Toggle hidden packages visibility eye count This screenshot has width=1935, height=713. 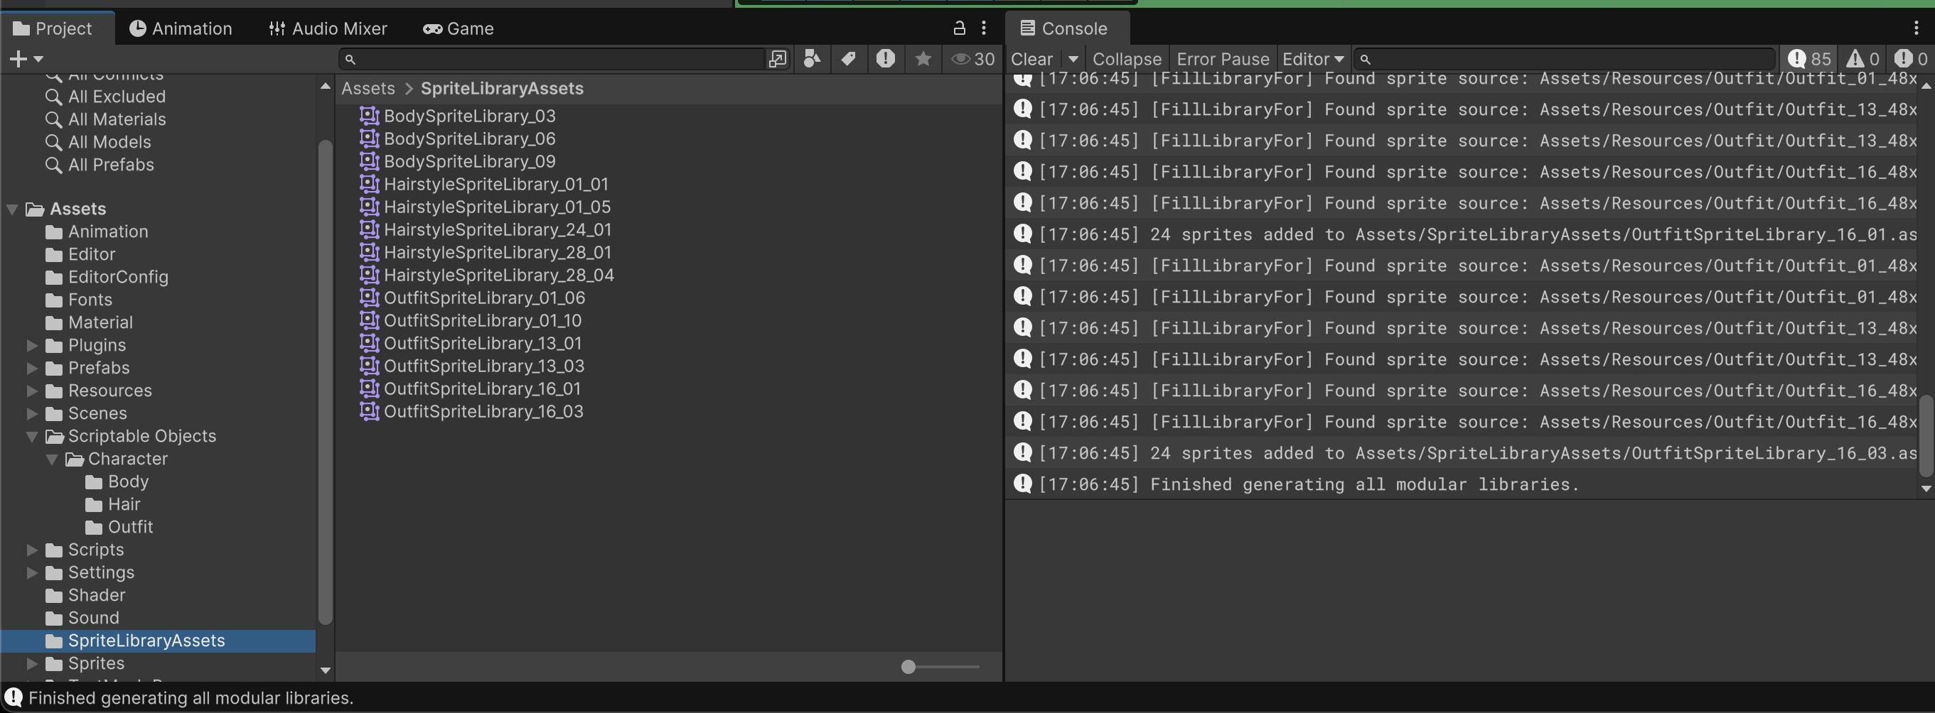tap(972, 58)
